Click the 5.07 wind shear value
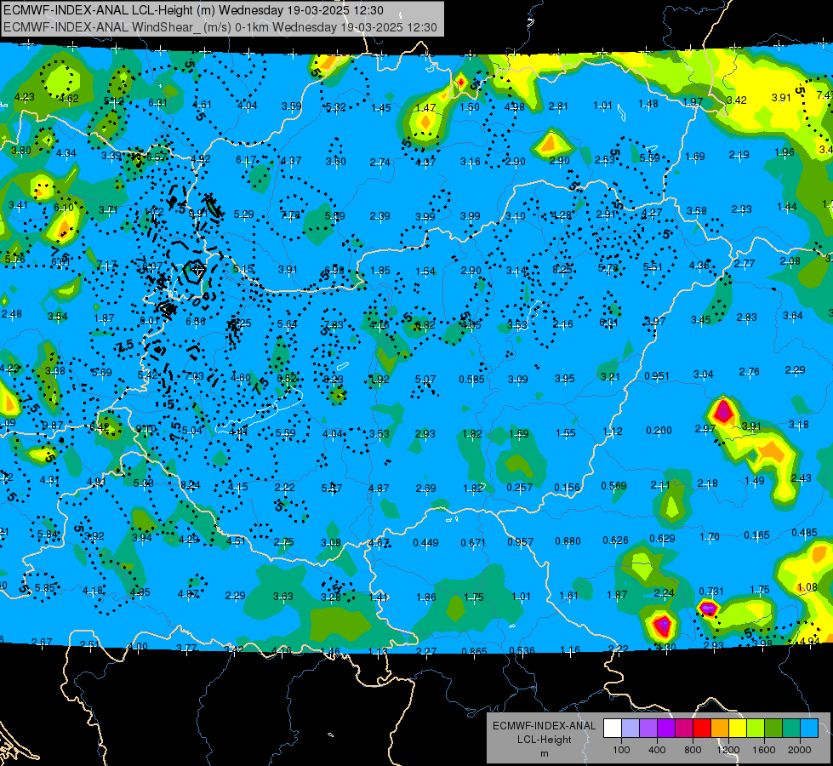The image size is (833, 766). 425,379
